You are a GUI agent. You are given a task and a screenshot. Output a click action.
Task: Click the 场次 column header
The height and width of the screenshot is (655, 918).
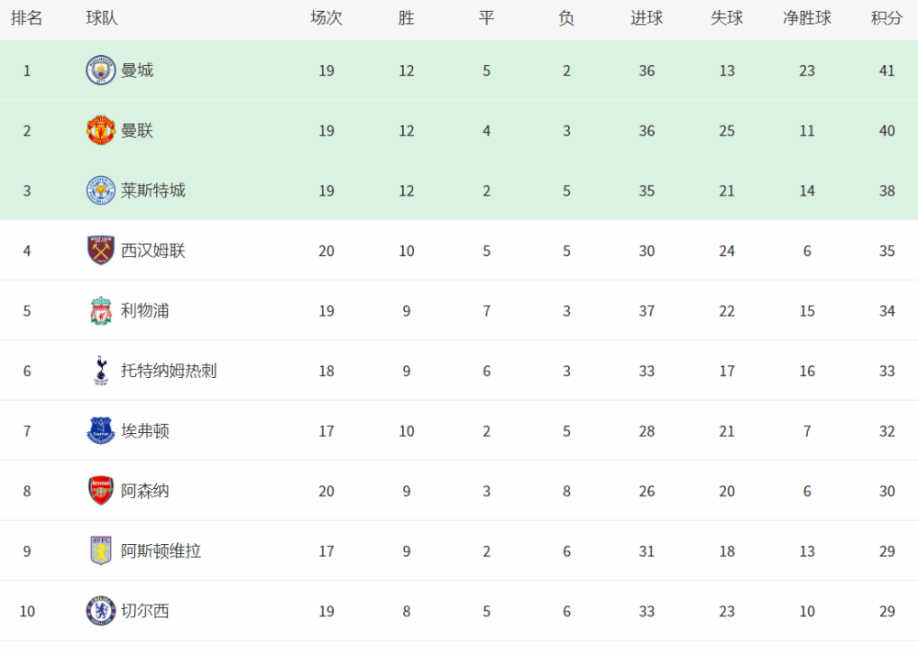click(x=326, y=18)
